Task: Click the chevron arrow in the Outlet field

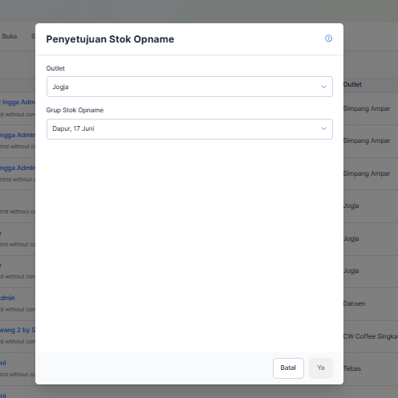Action: click(323, 87)
